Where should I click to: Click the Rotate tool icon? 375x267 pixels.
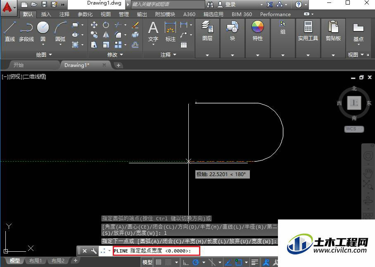click(106, 25)
